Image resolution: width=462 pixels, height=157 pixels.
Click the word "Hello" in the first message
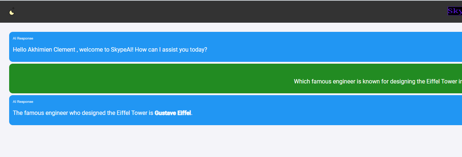click(x=20, y=49)
